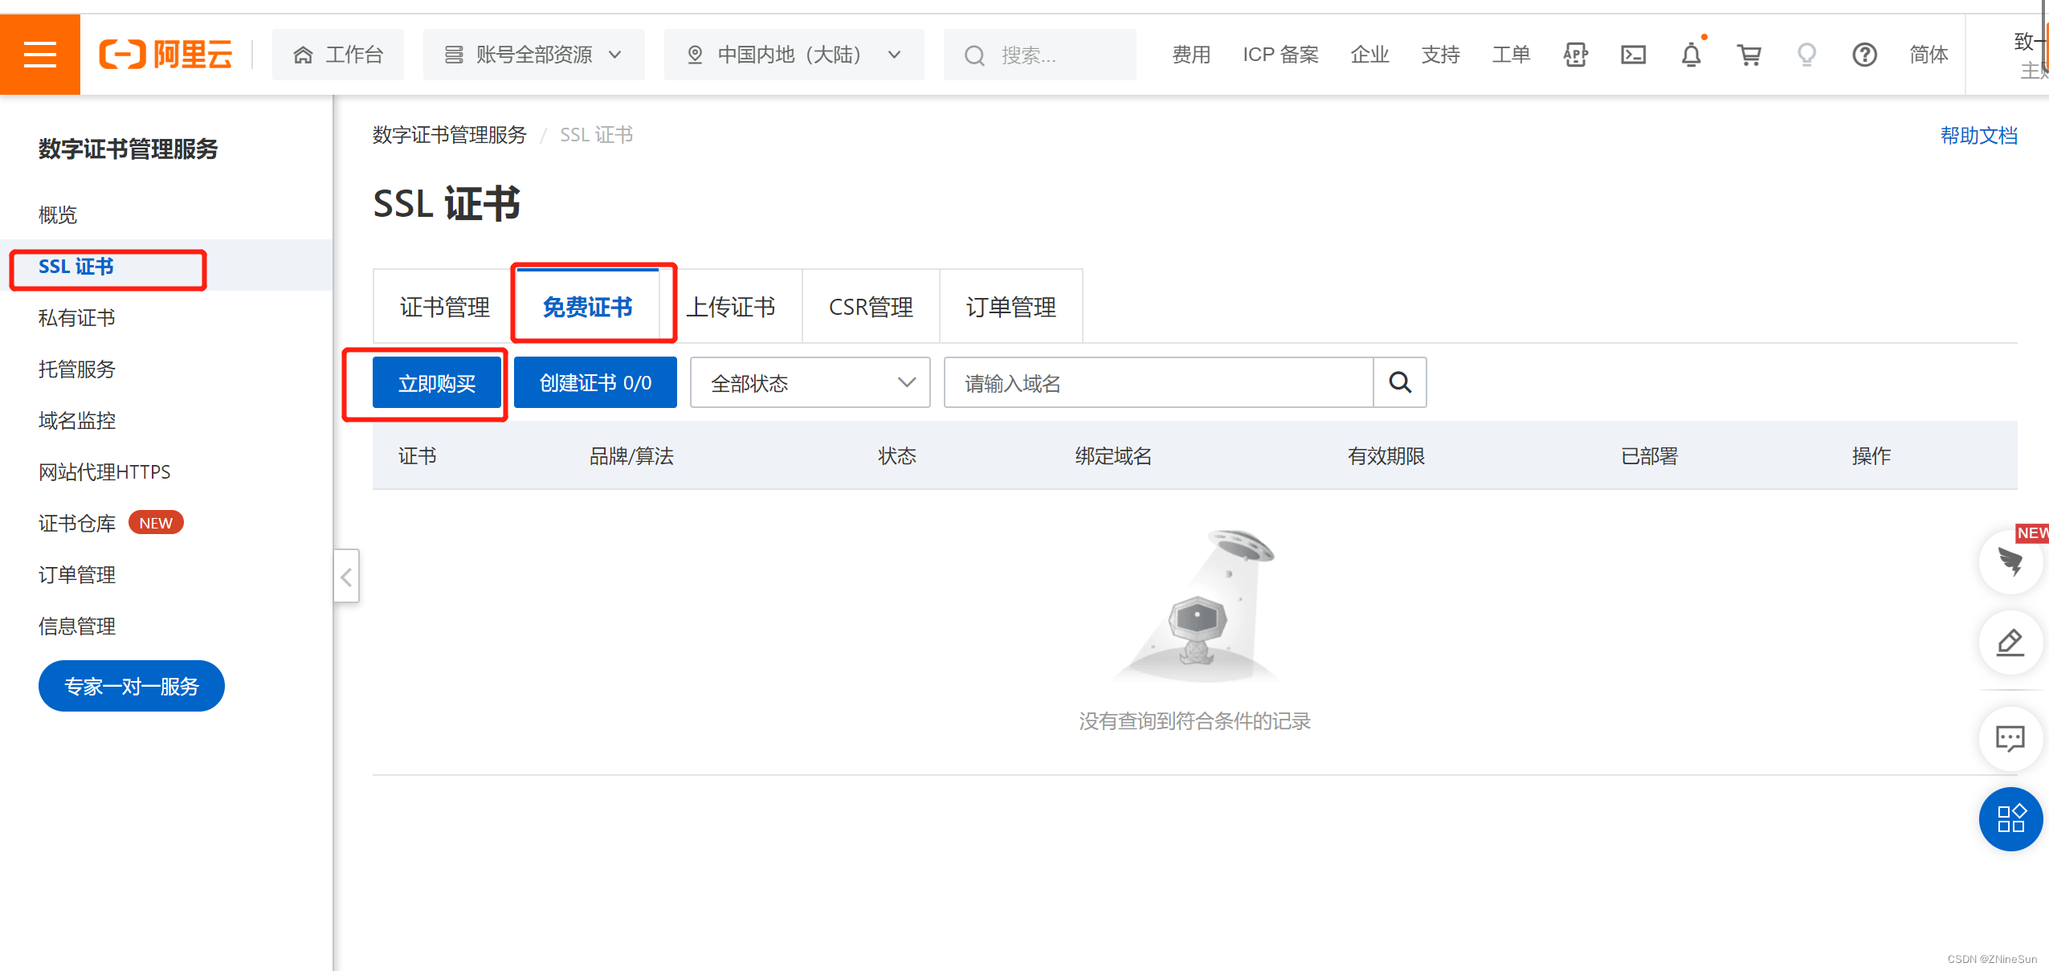2049x971 pixels.
Task: Launch Cloud Shell terminal icon
Action: pos(1633,55)
